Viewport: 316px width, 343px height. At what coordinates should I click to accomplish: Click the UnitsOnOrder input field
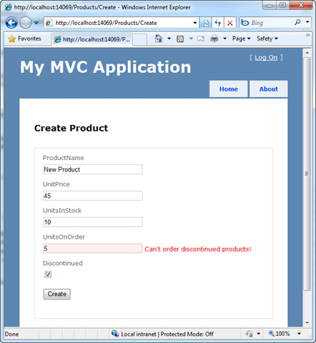pos(93,249)
